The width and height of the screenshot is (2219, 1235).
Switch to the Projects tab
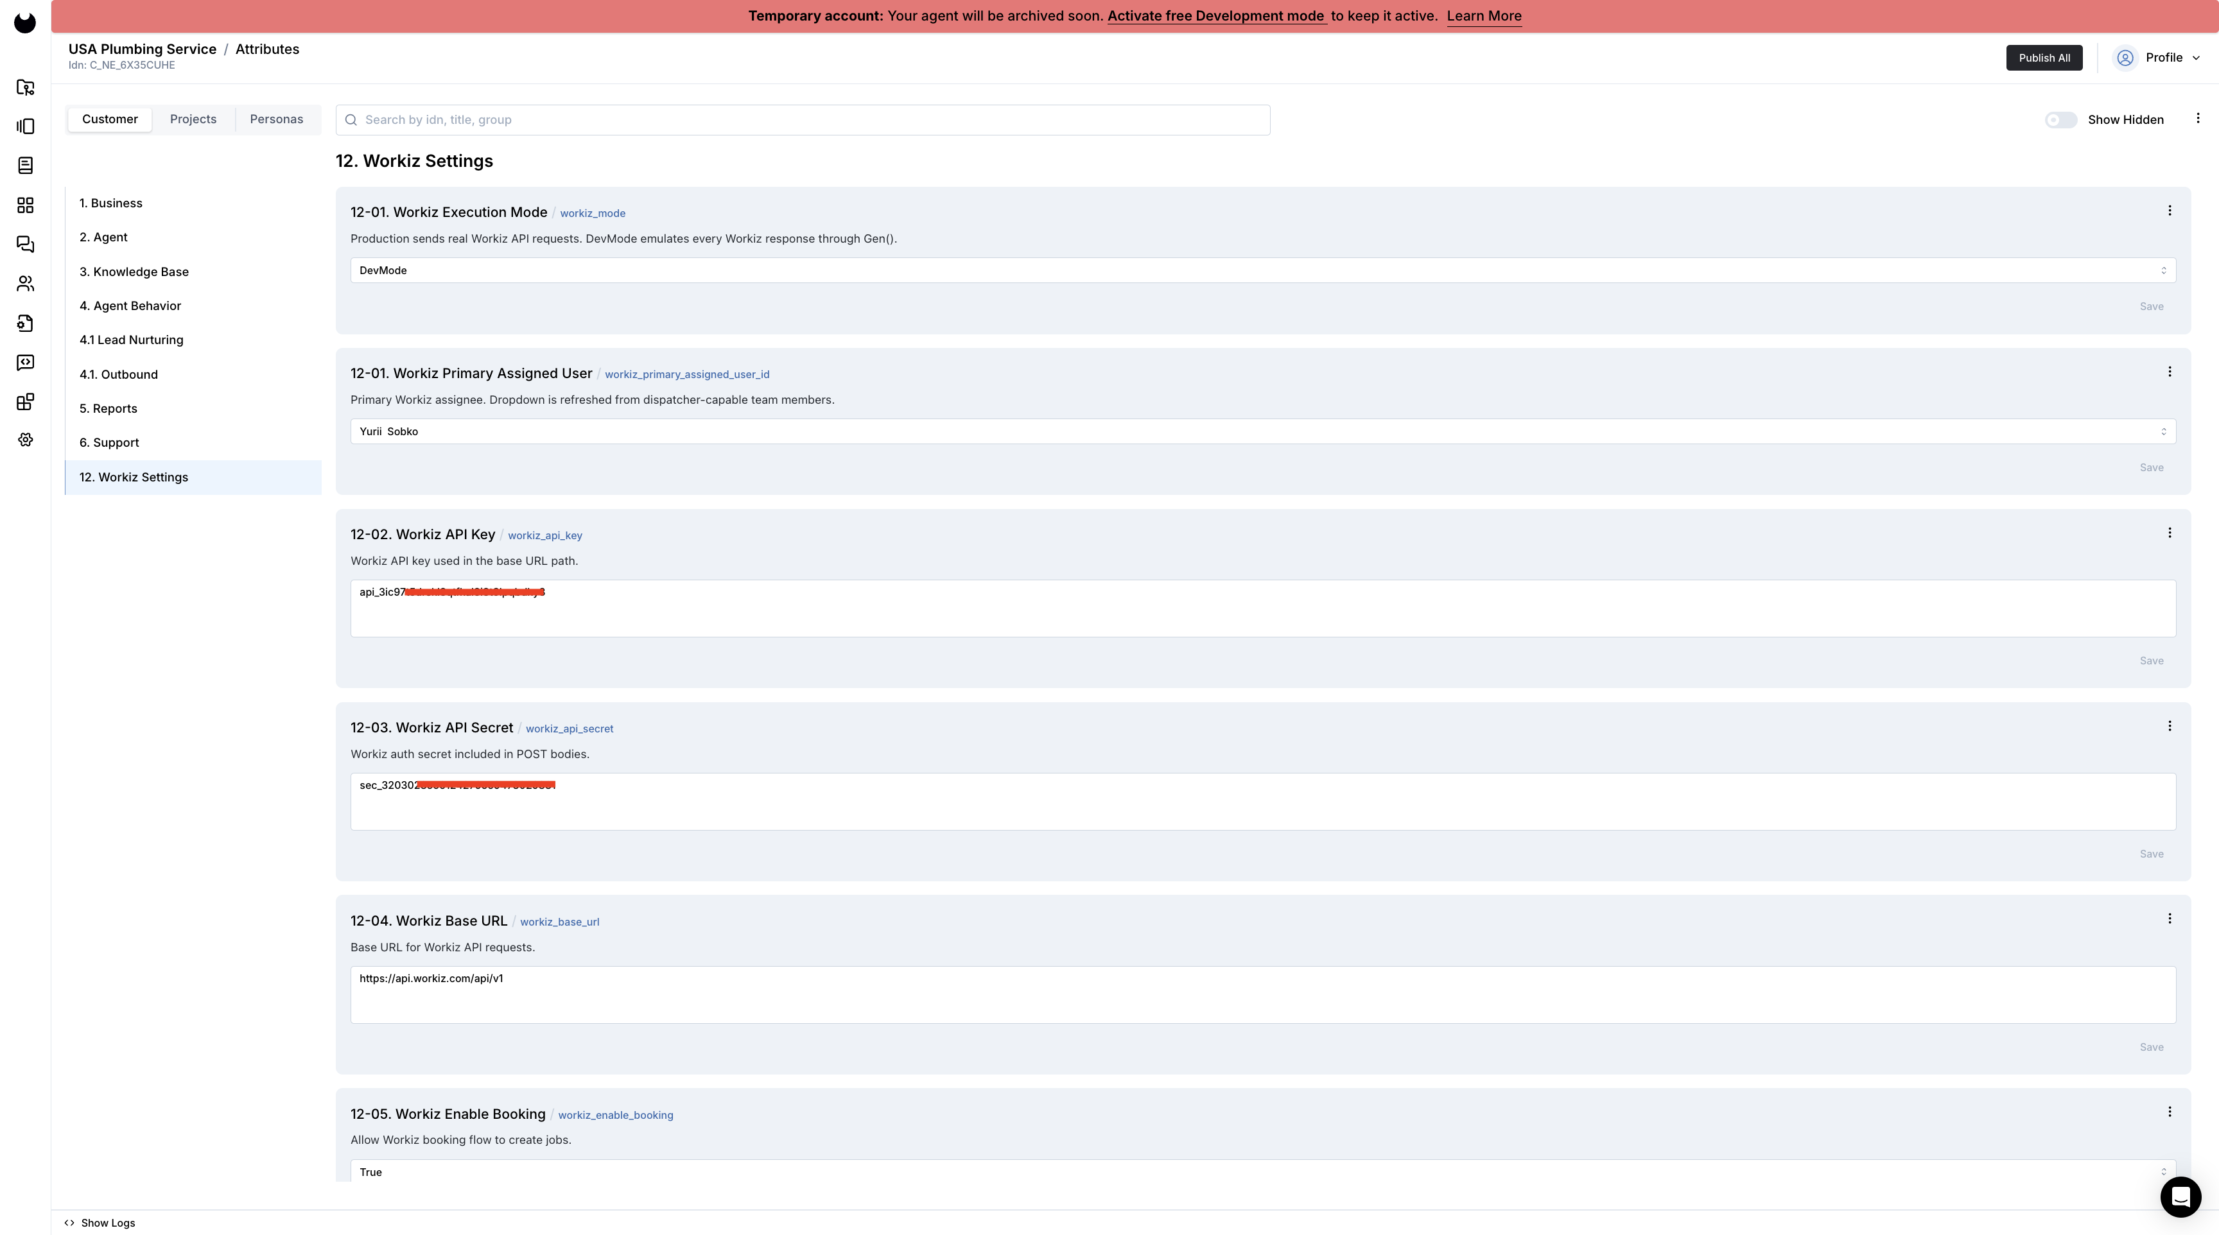[193, 119]
